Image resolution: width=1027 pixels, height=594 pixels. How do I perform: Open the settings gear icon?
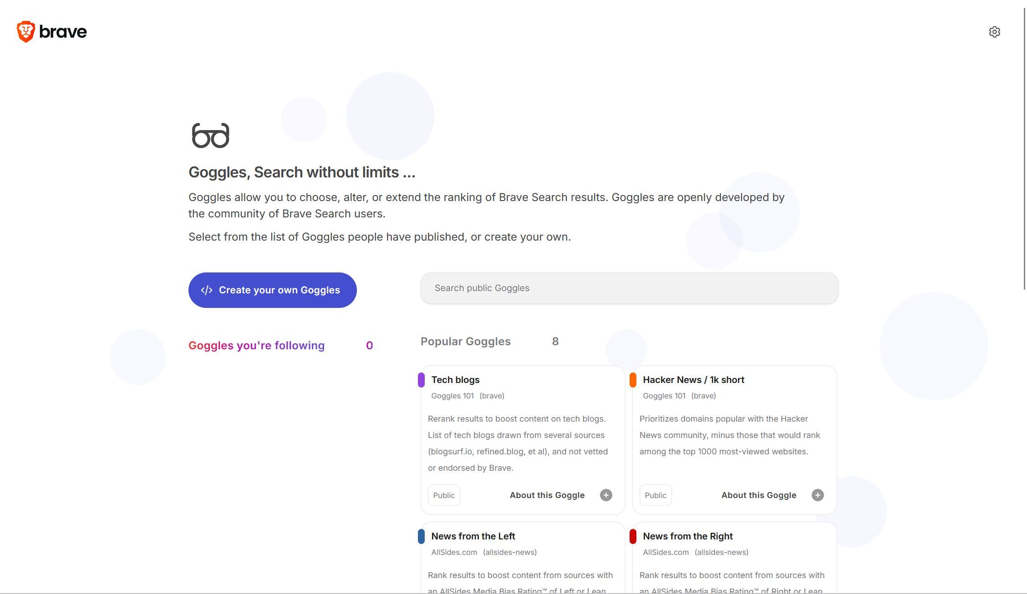click(994, 32)
